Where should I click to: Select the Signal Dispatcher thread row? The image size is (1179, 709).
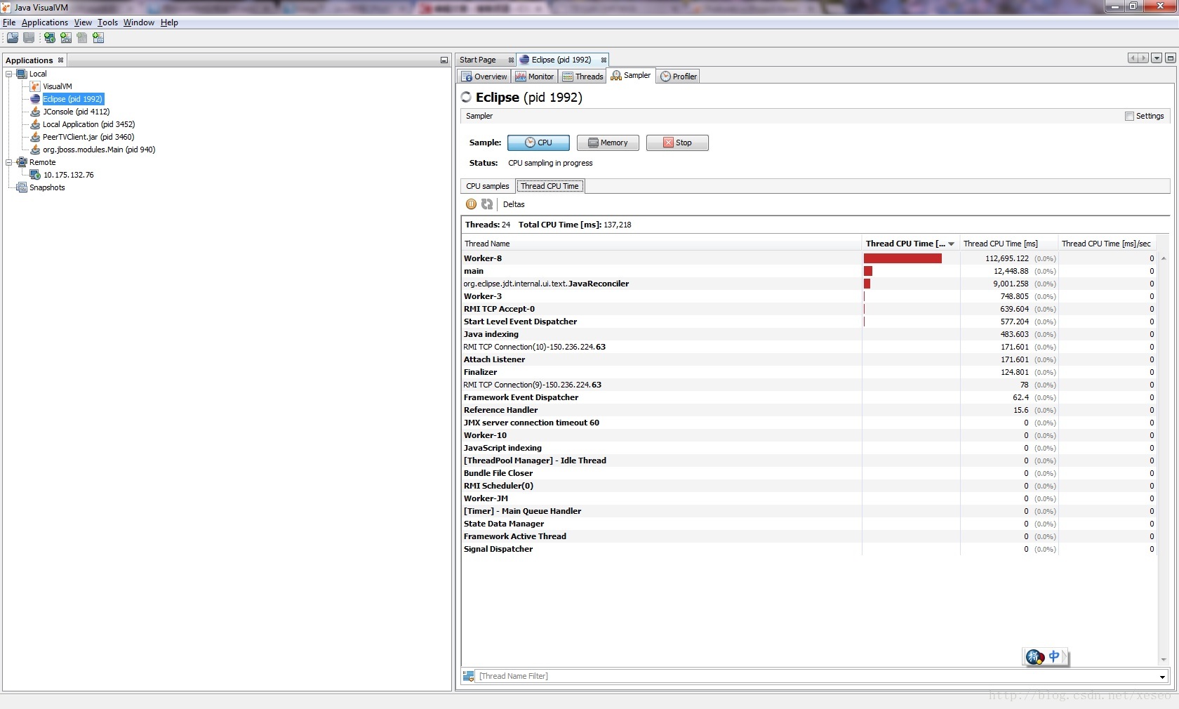(x=808, y=549)
